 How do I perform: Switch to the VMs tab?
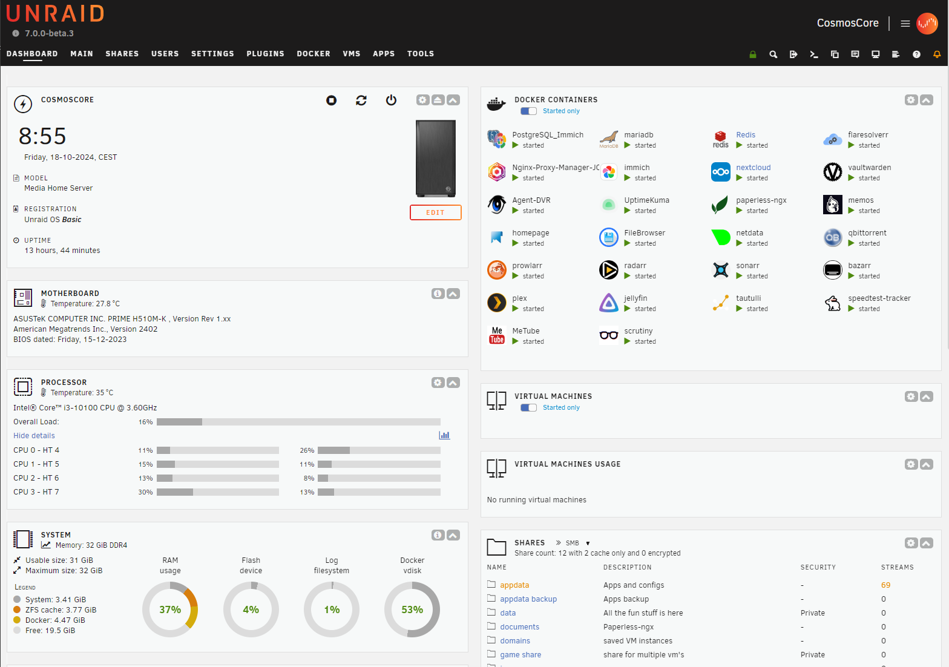(x=352, y=54)
